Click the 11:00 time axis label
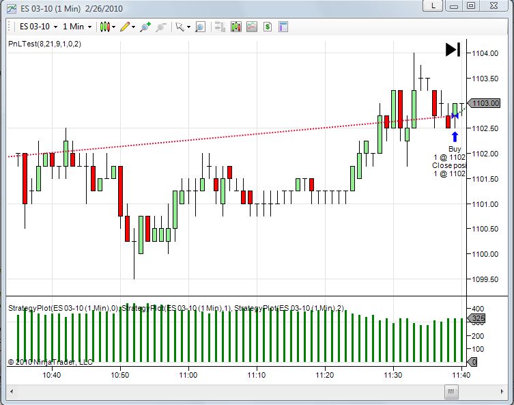Viewport: 514px width, 405px height. [188, 375]
